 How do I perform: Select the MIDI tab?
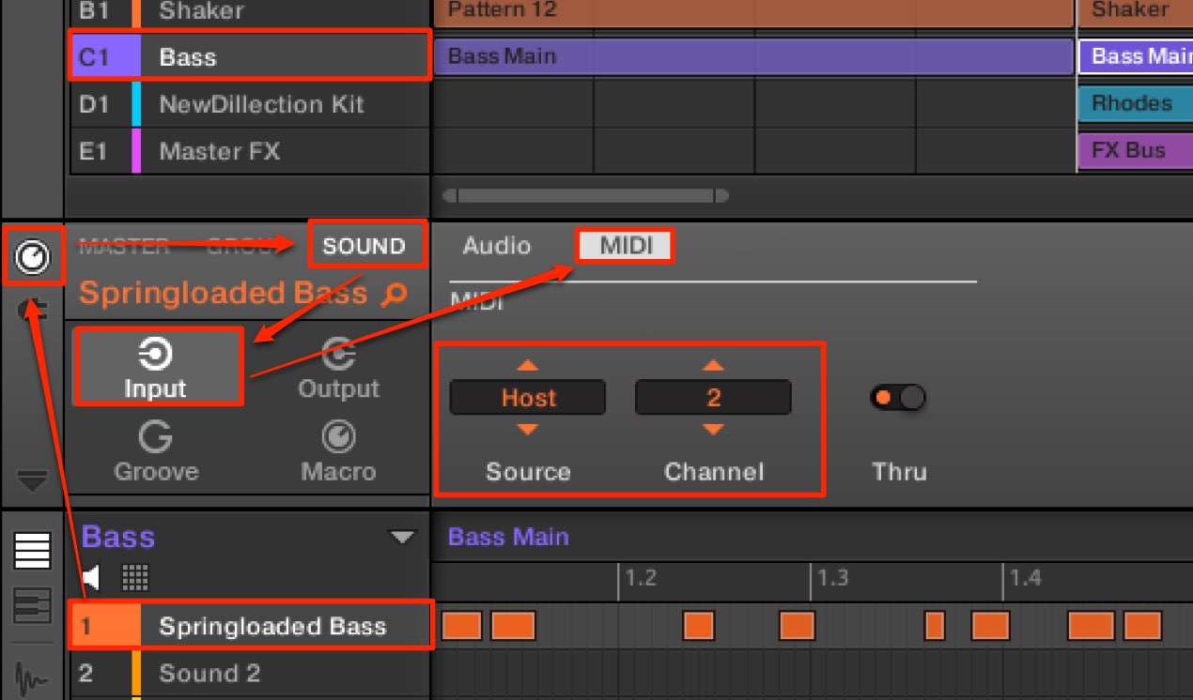(627, 246)
